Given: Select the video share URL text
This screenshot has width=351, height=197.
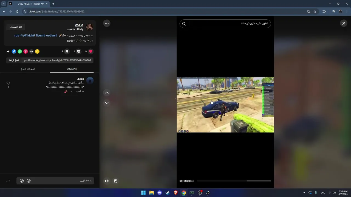Looking at the screenshot, I should (57, 60).
